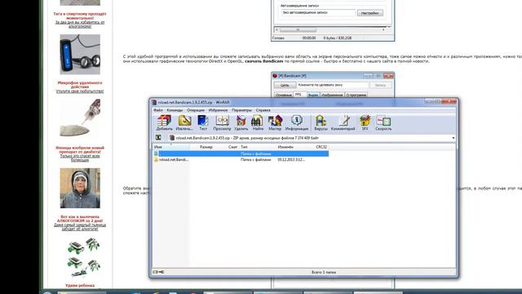The width and height of the screenshot is (522, 294).
Task: Open 'Даже самый заядлый пьяница забудет об алкоголе!' link
Action: pyautogui.click(x=80, y=227)
